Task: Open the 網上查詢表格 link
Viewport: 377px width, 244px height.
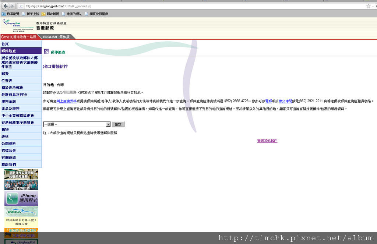Action: point(67,101)
